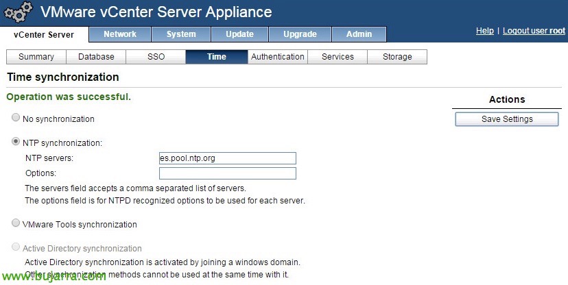View the Database sub-tab
568x285 pixels.
coord(96,57)
